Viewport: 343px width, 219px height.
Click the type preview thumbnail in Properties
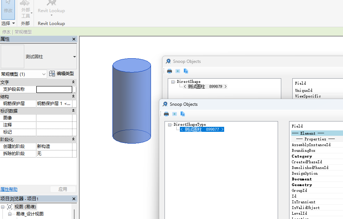click(12, 56)
